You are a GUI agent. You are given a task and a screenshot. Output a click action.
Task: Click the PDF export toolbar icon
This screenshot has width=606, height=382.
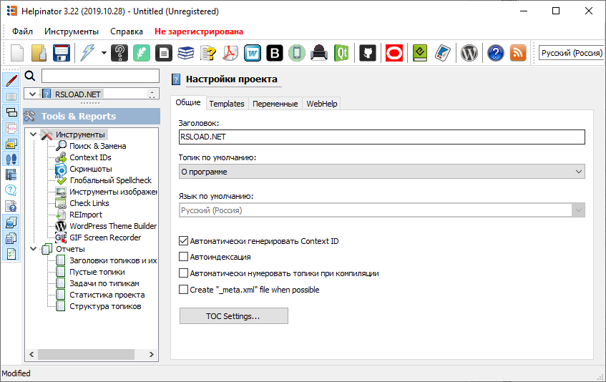click(230, 53)
